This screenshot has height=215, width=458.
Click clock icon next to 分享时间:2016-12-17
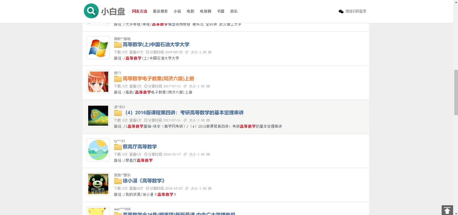[x=146, y=154]
